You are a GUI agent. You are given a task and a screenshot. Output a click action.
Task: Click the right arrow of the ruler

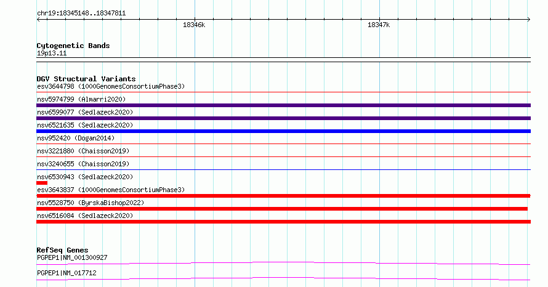[x=529, y=20]
